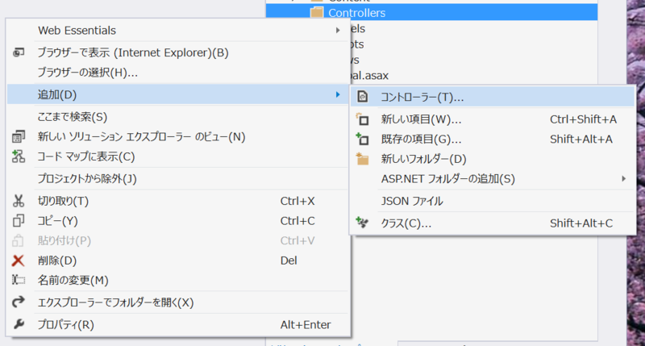
Task: Choose 削除(D) menu item
Action: pos(177,261)
